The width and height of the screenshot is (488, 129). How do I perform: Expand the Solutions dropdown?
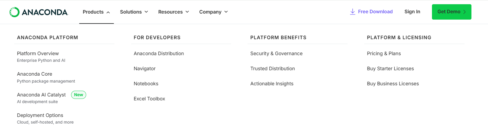point(134,12)
